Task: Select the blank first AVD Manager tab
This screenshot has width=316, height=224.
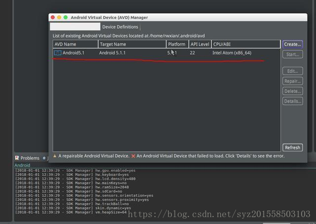Action: point(75,27)
